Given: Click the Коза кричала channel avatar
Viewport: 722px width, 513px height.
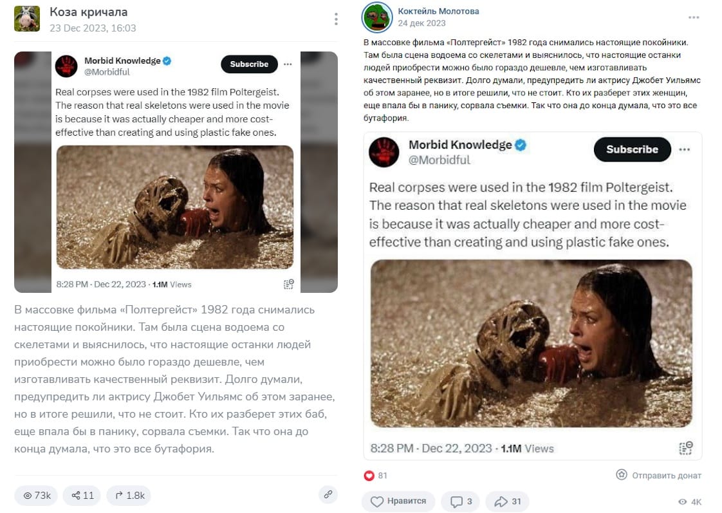Looking at the screenshot, I should click(27, 19).
